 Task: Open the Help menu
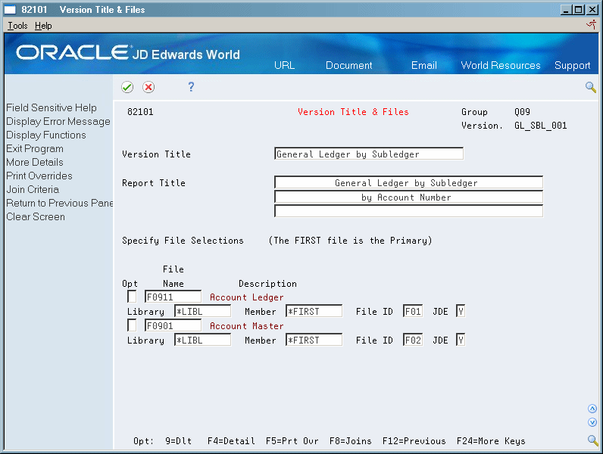(43, 26)
